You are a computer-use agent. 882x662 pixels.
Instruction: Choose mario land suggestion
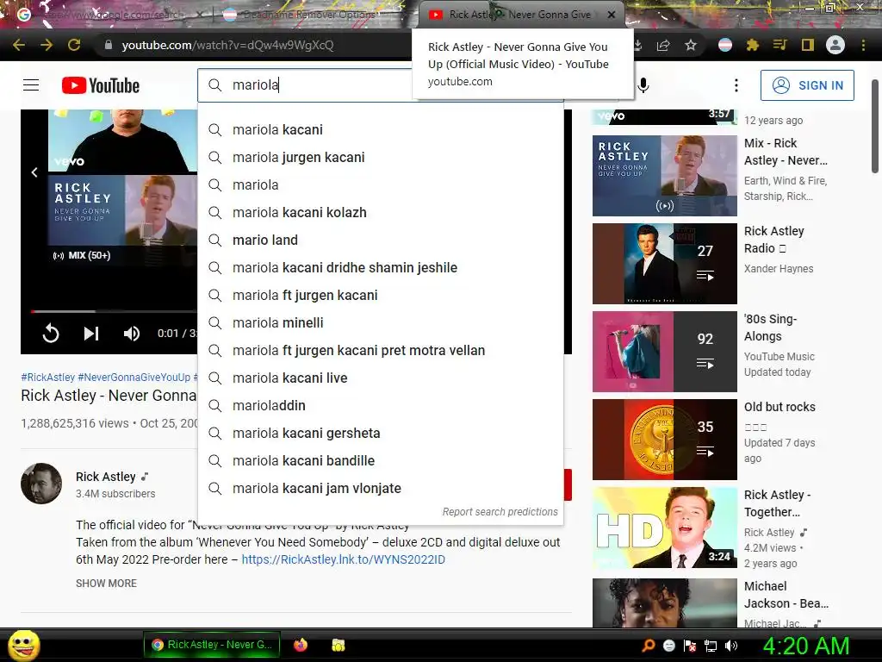tap(381, 240)
